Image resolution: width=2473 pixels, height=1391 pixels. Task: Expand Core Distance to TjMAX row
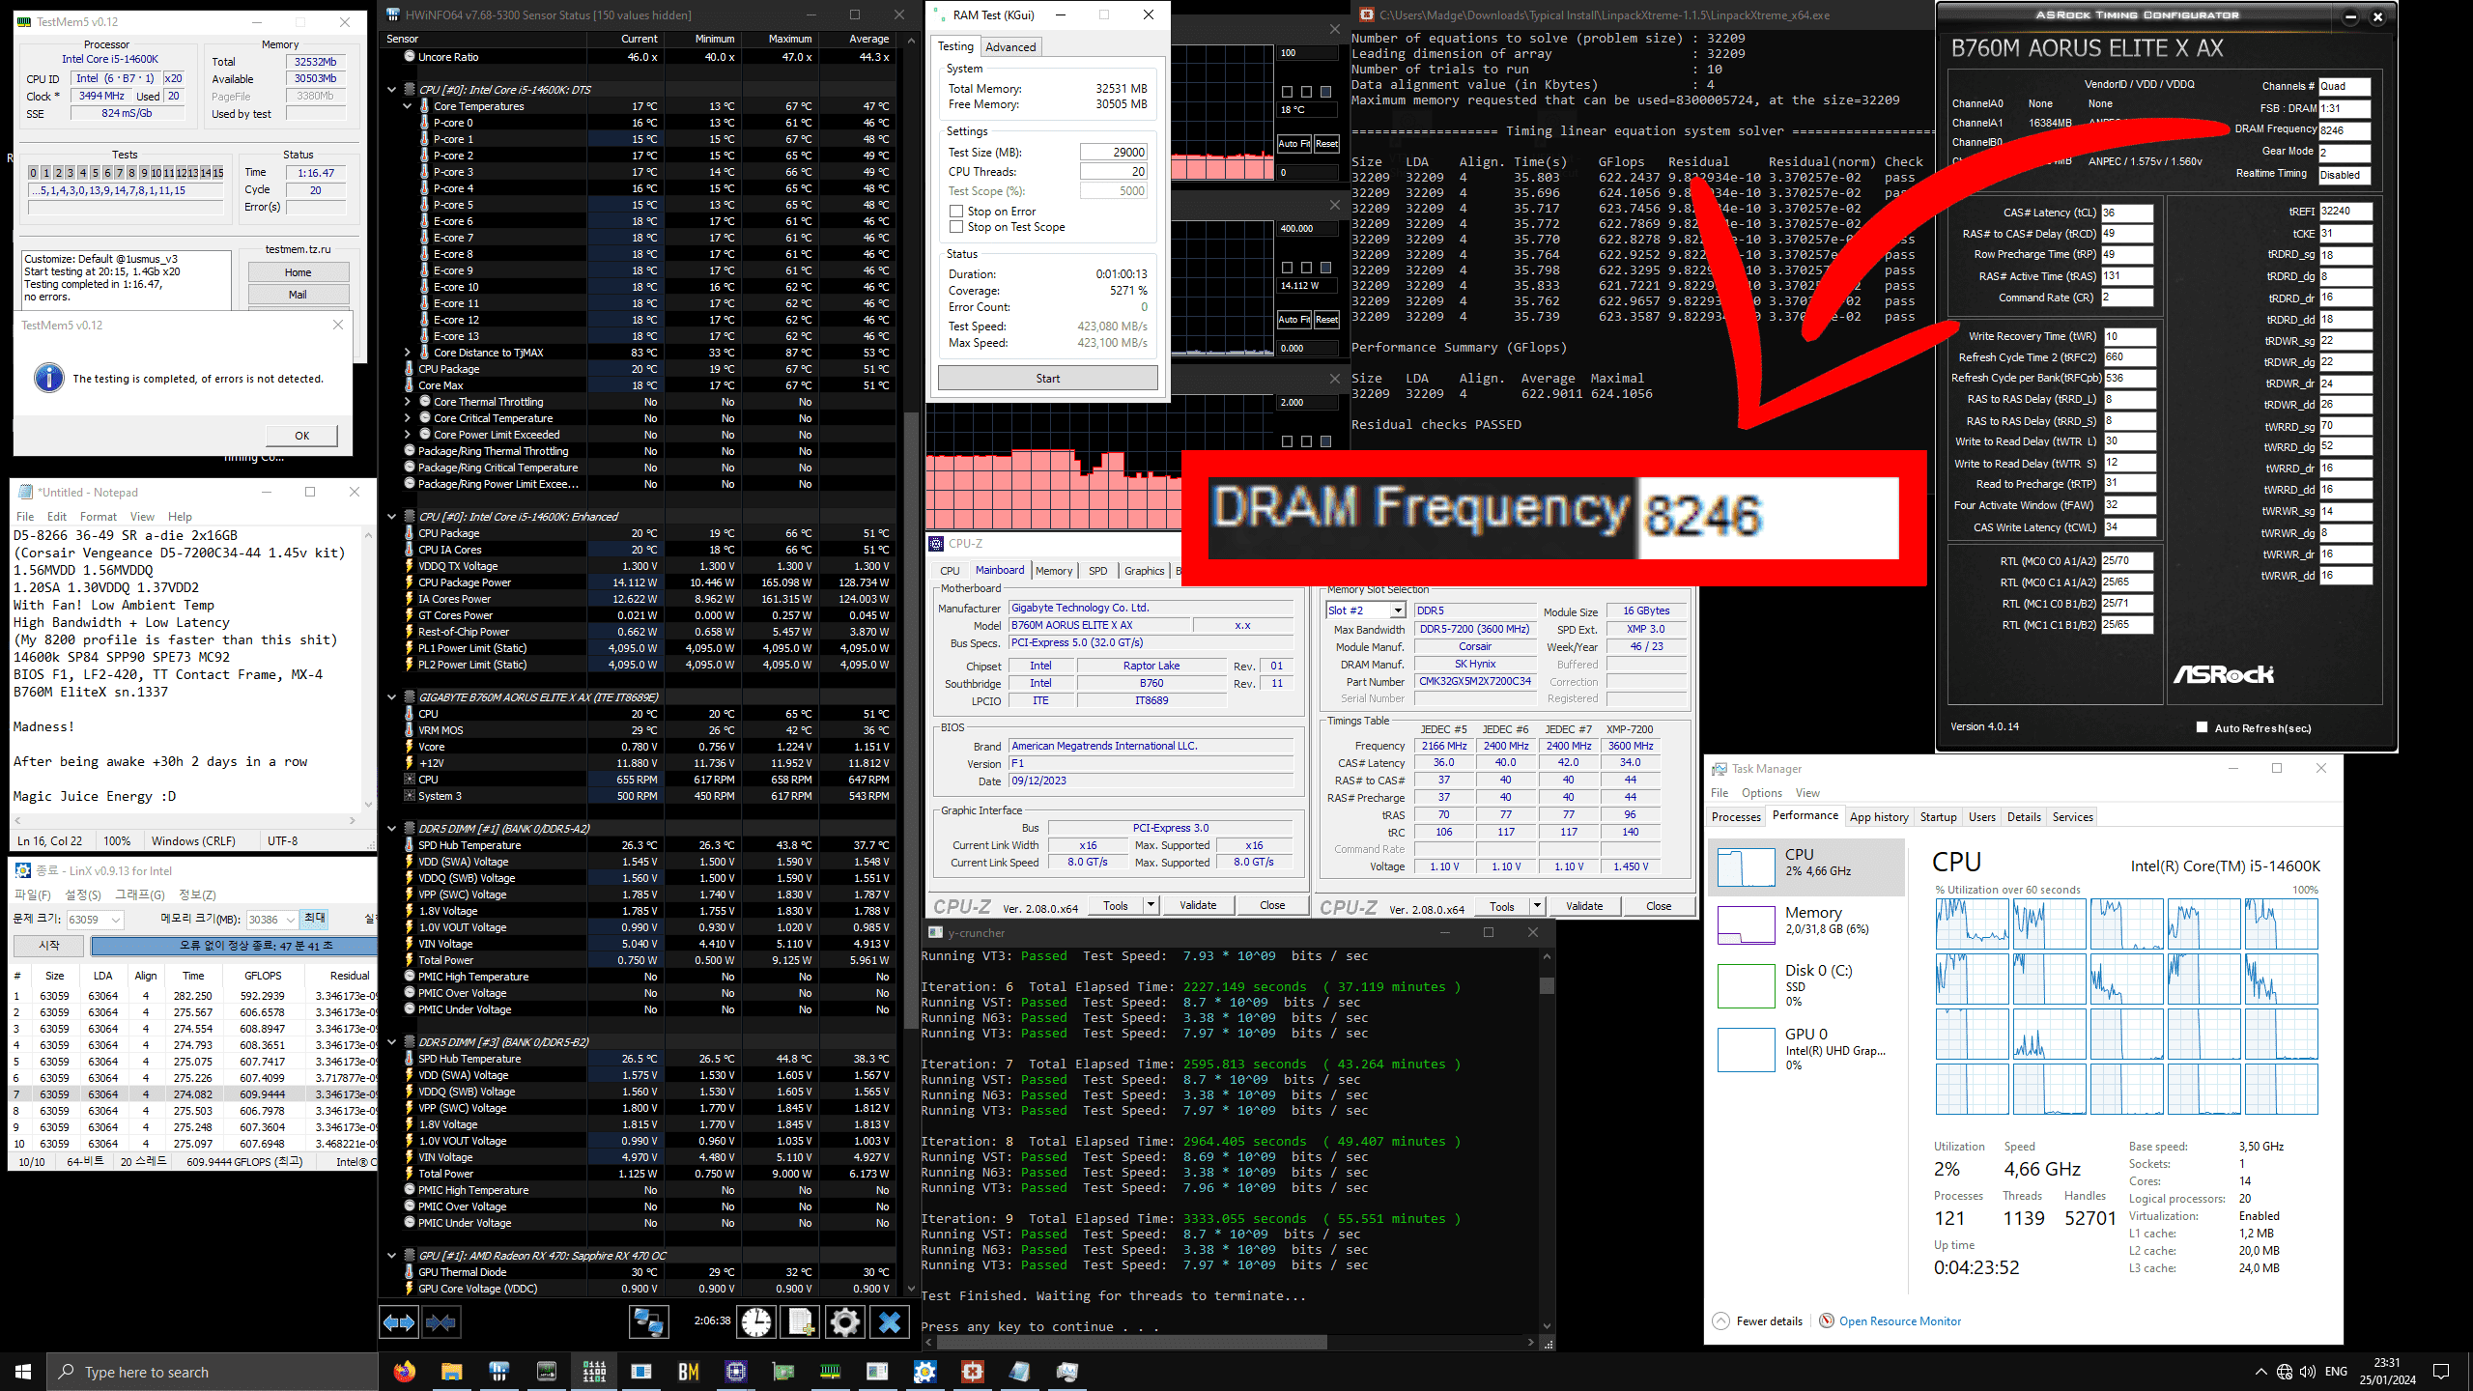(407, 353)
